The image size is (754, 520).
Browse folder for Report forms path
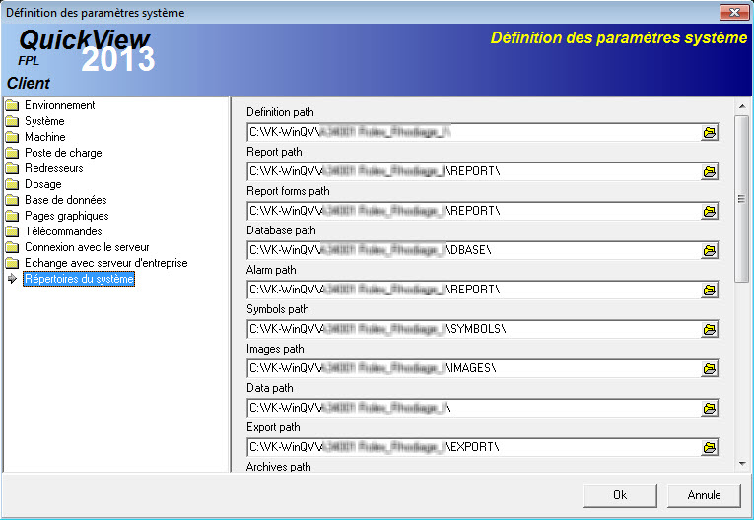click(710, 212)
